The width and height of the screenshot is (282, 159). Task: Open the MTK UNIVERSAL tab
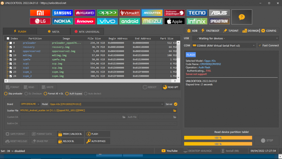[x=87, y=31]
